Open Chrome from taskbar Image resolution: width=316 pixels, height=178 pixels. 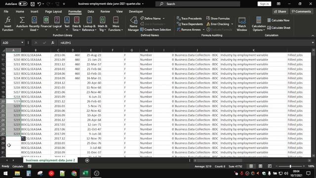[74, 174]
